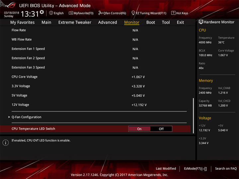
Task: Open the Extreme Tweaker tab
Action: [x=75, y=23]
